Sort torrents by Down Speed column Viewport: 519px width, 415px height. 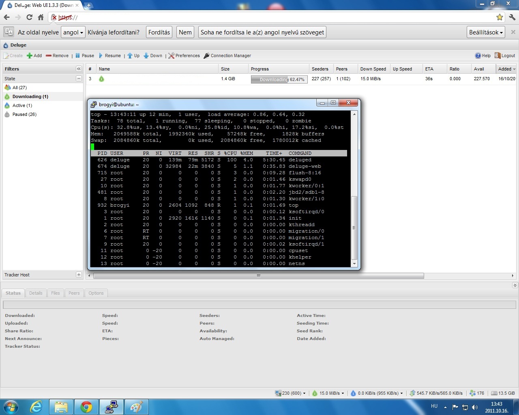click(373, 69)
